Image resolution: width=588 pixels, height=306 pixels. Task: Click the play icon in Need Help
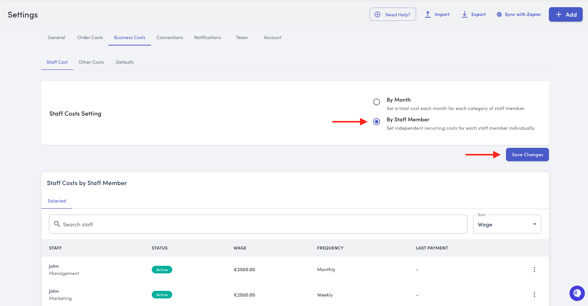[x=377, y=14]
